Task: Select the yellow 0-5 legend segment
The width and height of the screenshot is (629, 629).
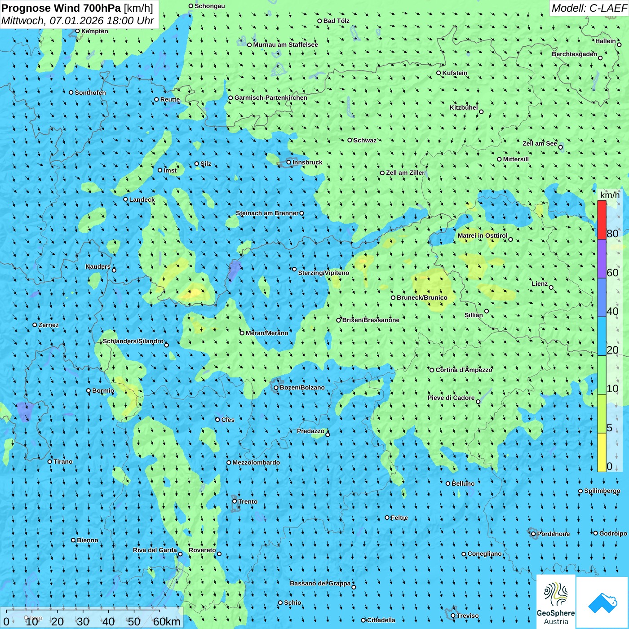Action: pos(602,452)
